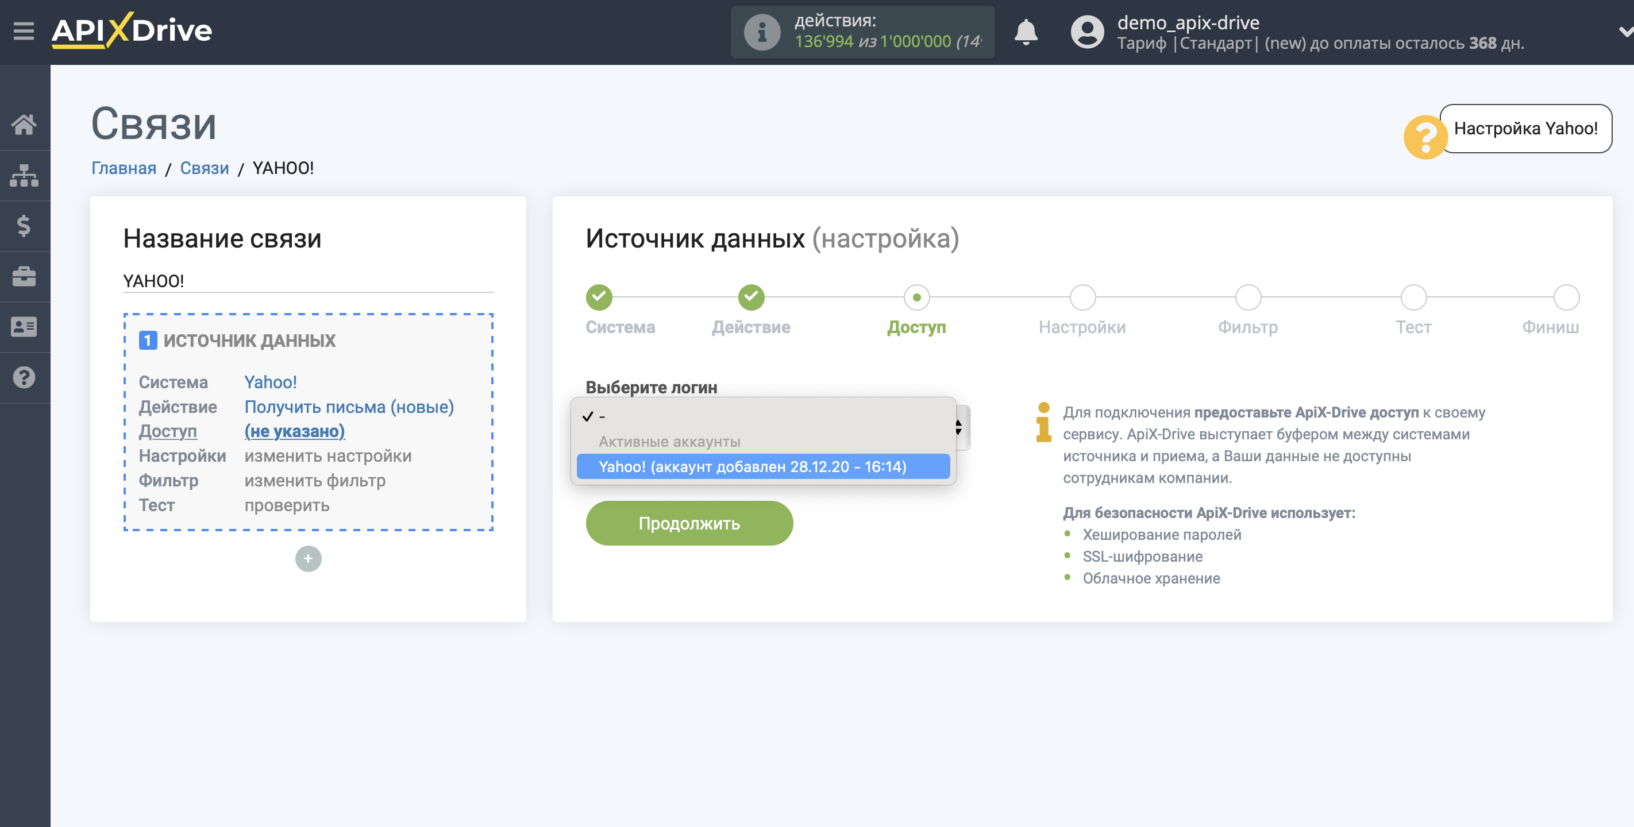1634x827 pixels.
Task: Open the notifications bell
Action: tap(1026, 31)
